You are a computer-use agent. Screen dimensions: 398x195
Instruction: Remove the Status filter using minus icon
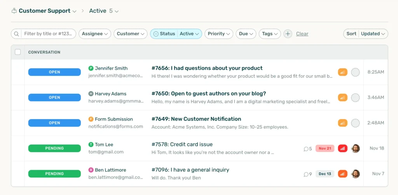pos(156,34)
